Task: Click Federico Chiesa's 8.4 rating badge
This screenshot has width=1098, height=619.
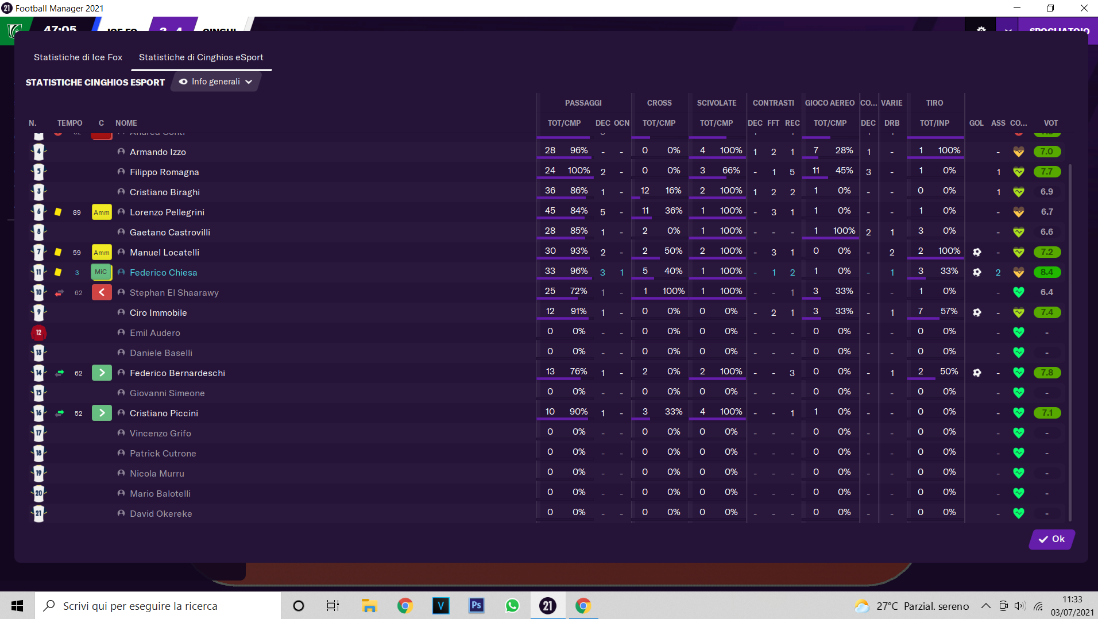Action: 1047,272
